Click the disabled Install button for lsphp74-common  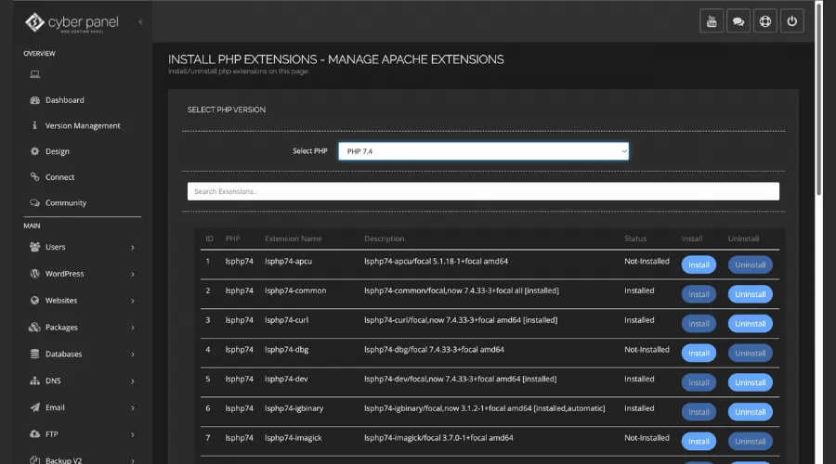click(699, 294)
